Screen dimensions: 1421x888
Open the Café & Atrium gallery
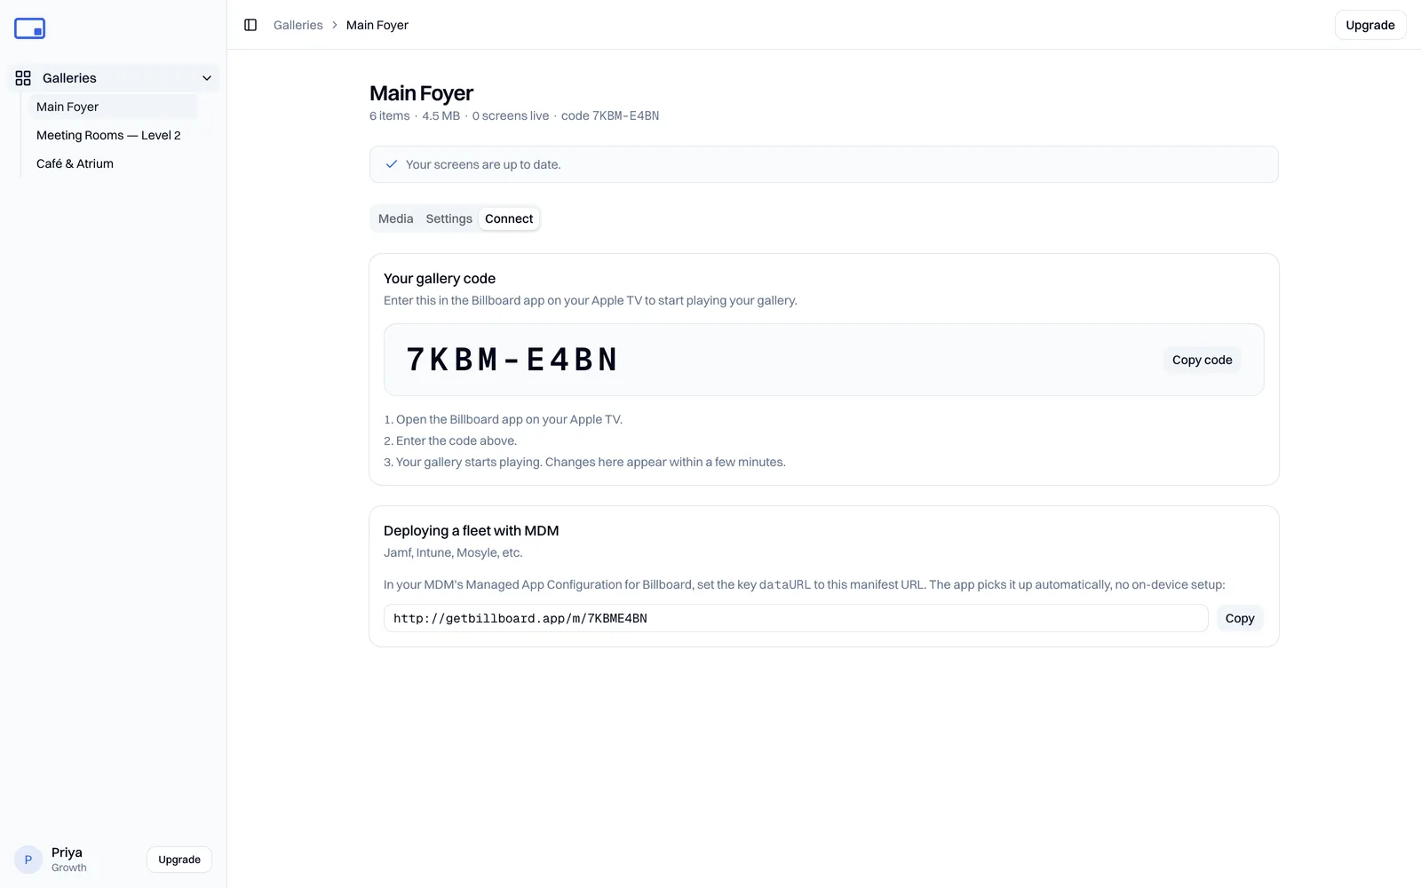(75, 163)
